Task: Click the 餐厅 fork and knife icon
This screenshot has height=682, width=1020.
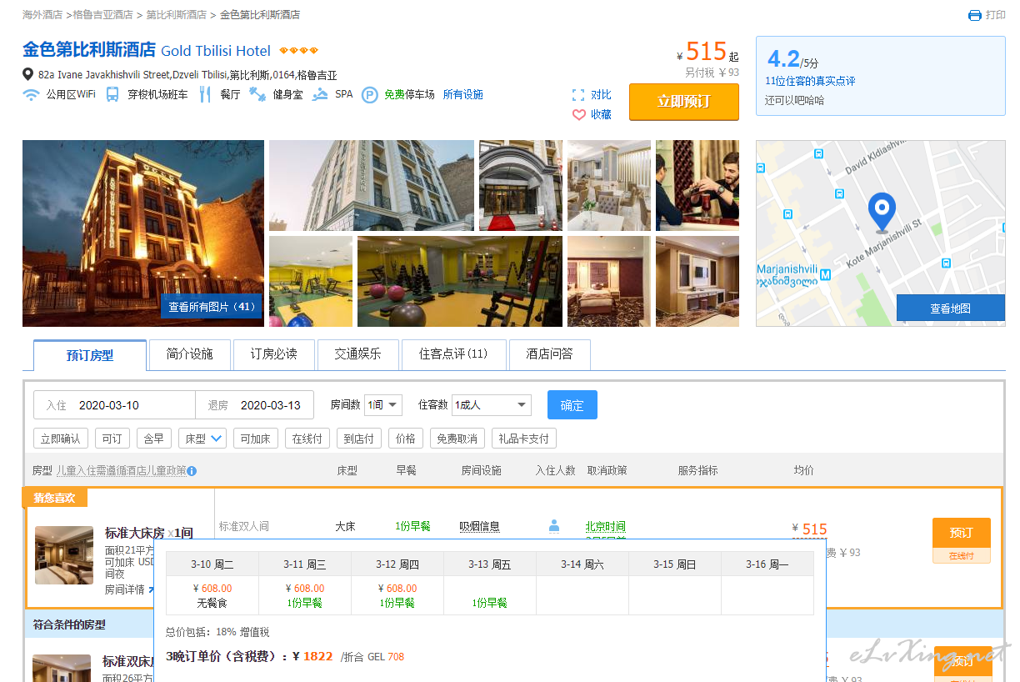Action: (x=205, y=94)
